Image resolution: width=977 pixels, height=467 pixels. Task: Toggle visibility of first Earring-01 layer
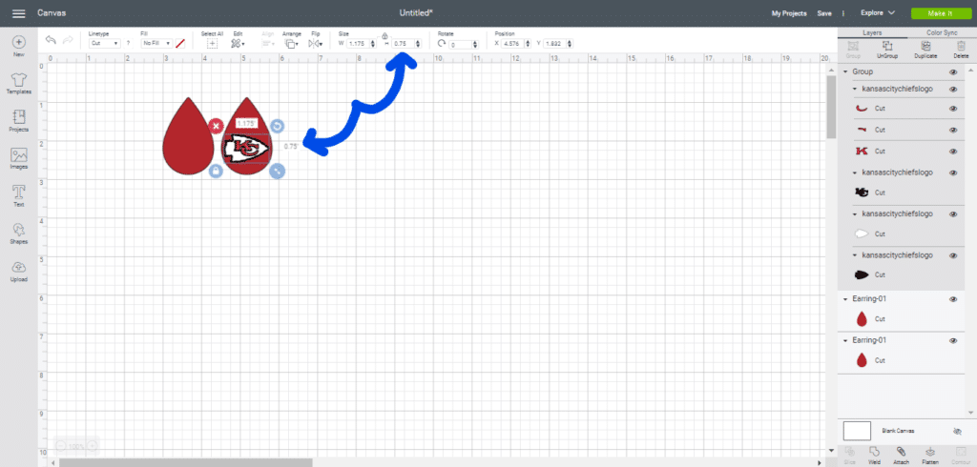(x=953, y=299)
